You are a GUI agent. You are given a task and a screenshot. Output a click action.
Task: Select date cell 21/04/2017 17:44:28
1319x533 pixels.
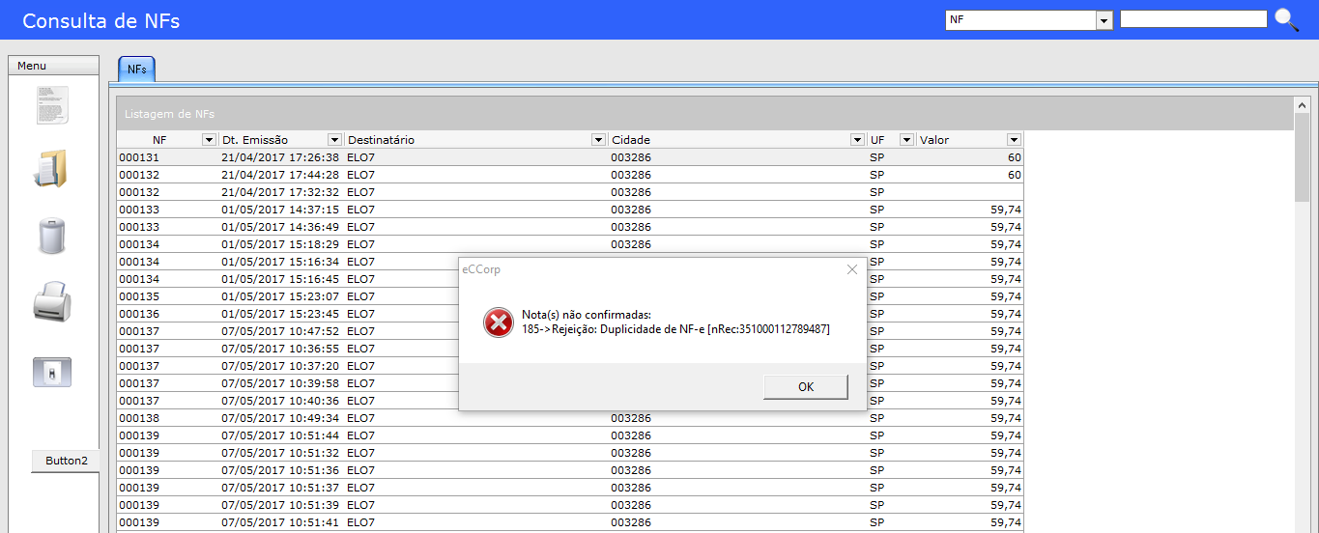tap(281, 175)
